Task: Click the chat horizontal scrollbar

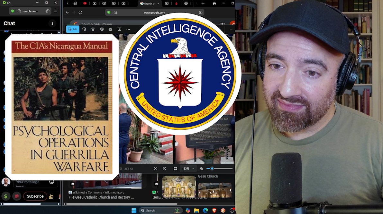Action: click(x=22, y=204)
